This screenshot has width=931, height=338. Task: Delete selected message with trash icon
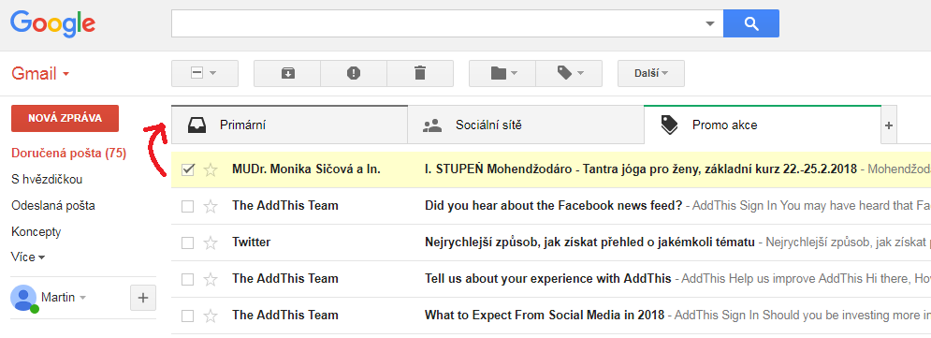tap(420, 73)
